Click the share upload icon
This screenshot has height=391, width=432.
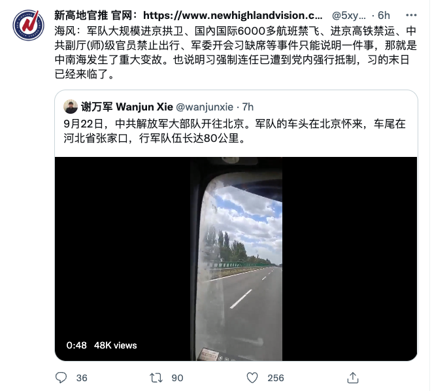[353, 377]
